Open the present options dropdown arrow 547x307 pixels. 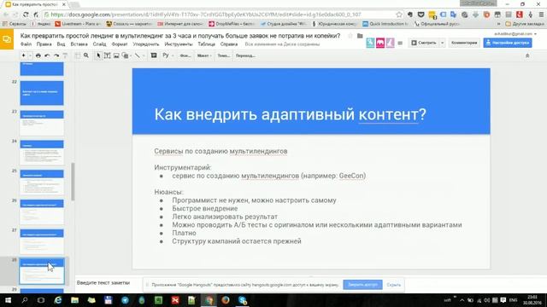[442, 43]
